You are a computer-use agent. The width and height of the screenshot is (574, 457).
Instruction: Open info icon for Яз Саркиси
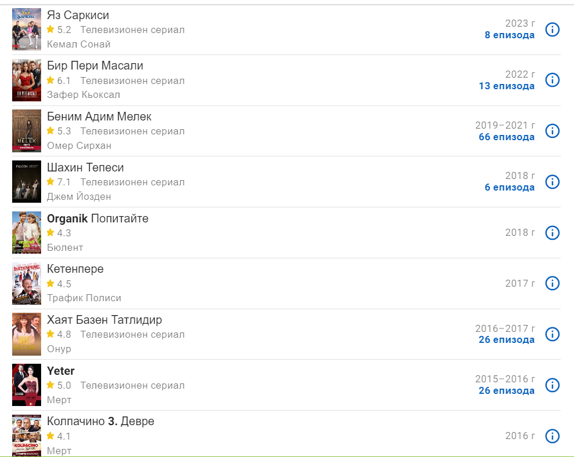(553, 30)
